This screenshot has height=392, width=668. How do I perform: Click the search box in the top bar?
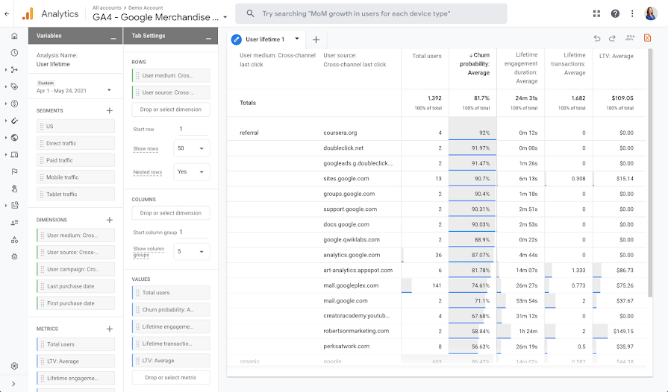(371, 13)
